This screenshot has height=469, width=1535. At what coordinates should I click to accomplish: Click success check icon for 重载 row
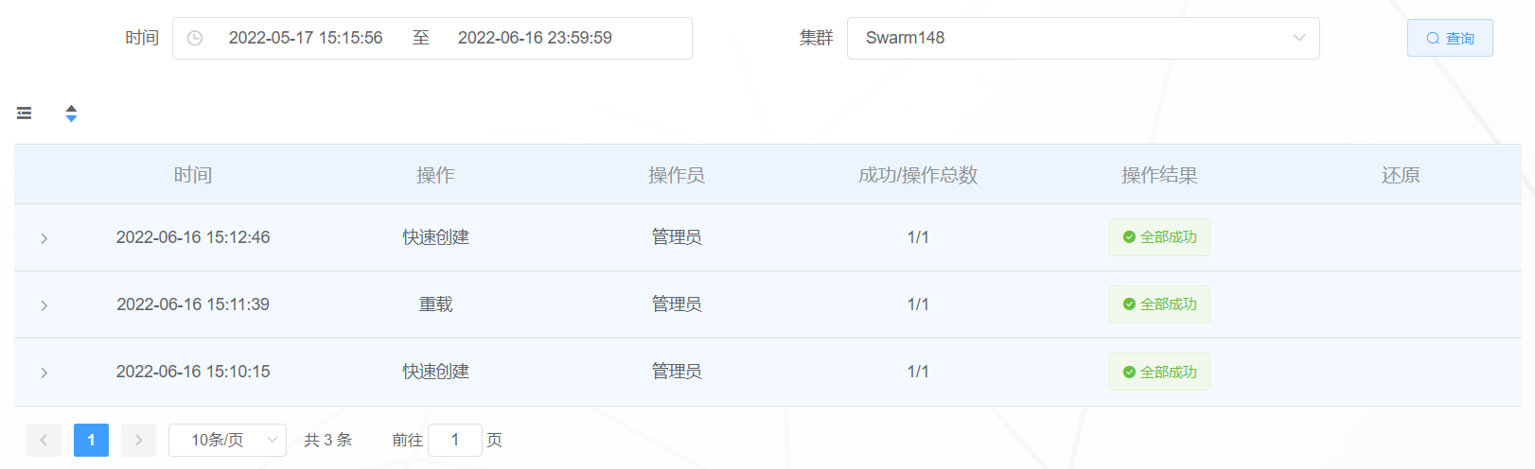coord(1129,304)
